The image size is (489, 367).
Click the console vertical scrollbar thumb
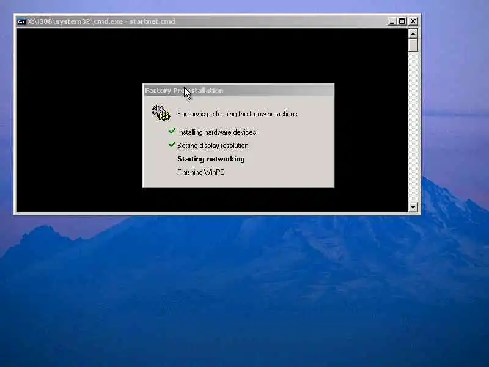pos(413,45)
